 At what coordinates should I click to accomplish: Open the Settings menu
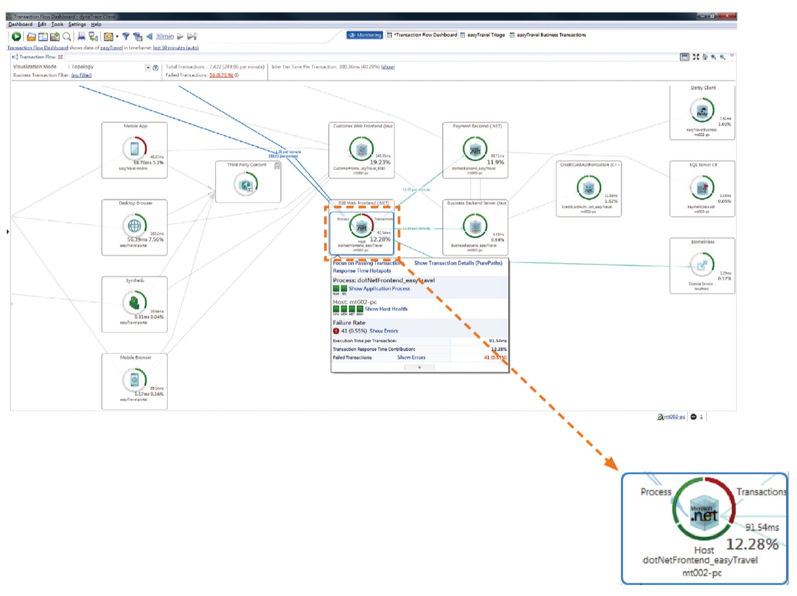click(x=77, y=24)
